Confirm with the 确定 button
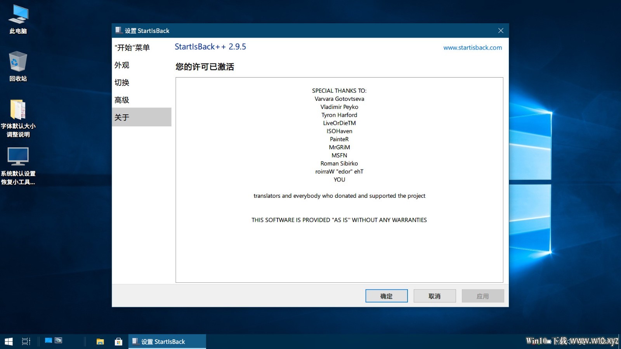The width and height of the screenshot is (621, 349). [x=387, y=296]
